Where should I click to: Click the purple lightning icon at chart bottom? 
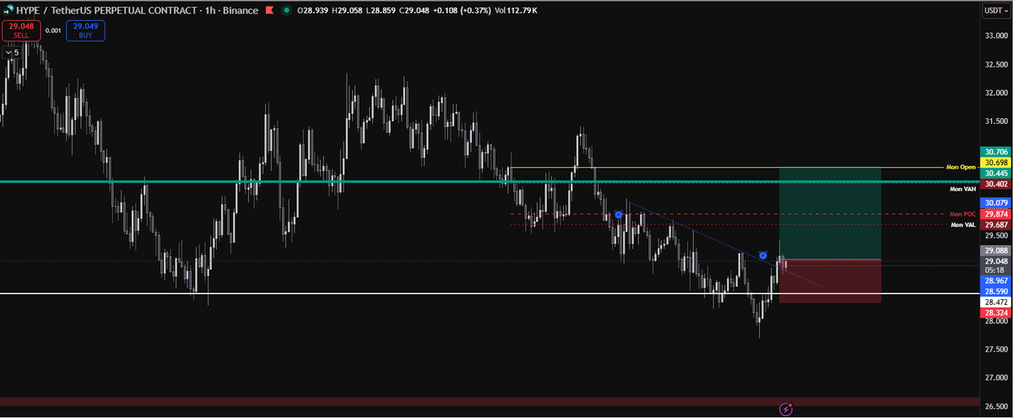point(786,409)
